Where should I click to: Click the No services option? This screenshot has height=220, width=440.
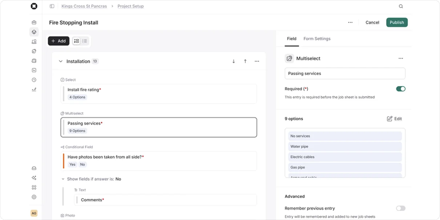pos(345,136)
